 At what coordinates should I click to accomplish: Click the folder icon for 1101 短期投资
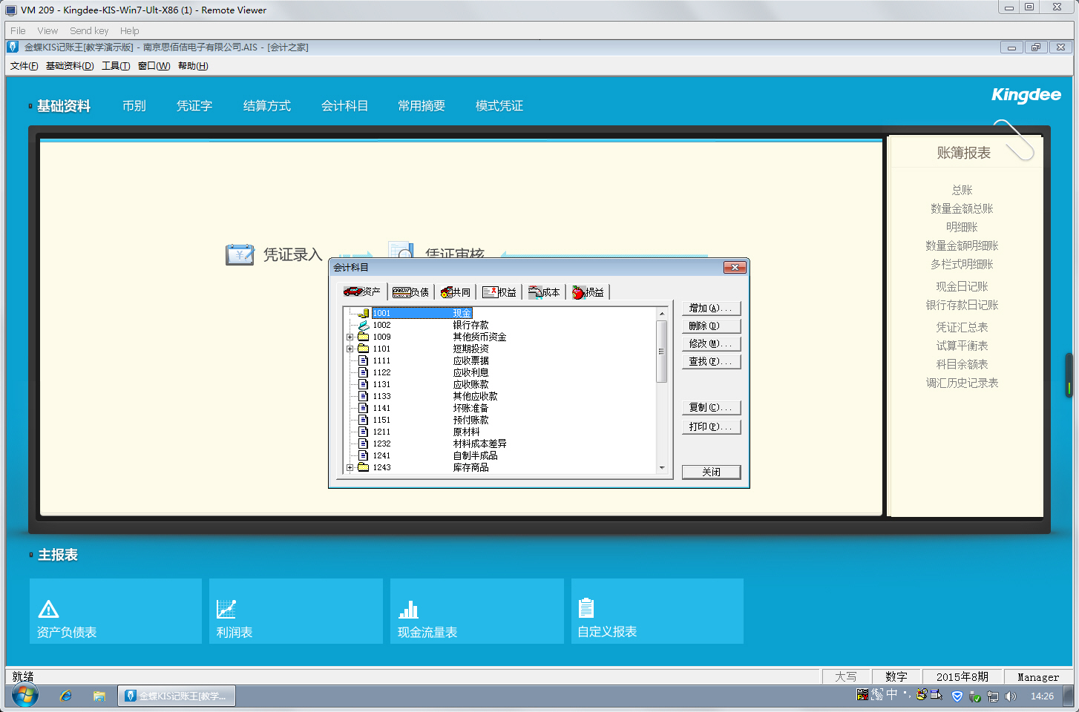click(x=364, y=349)
